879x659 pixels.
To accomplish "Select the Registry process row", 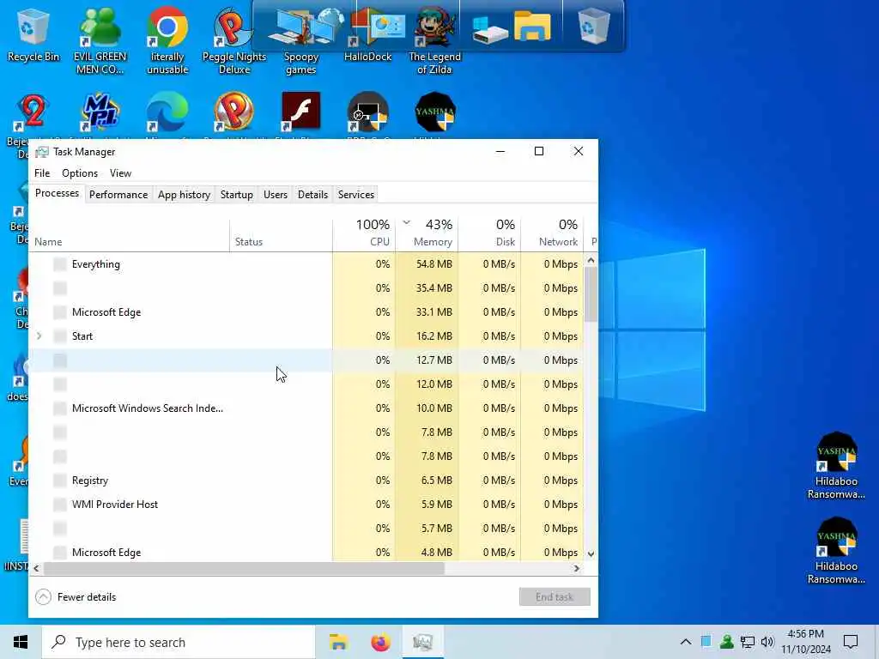I will point(306,481).
